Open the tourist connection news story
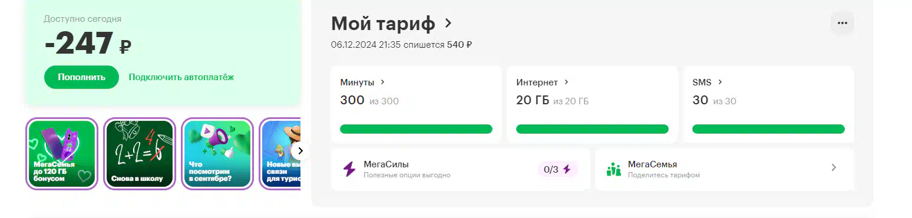 pyautogui.click(x=280, y=154)
